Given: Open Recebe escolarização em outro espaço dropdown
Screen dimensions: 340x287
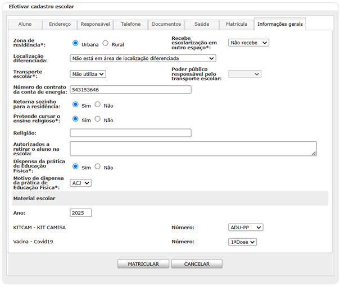Looking at the screenshot, I should pos(248,43).
